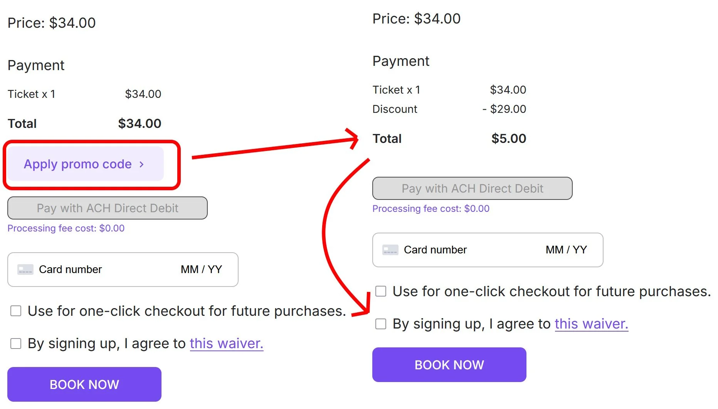Image resolution: width=718 pixels, height=409 pixels.
Task: Click the credit card icon in the $34.00 total form
Action: point(25,270)
